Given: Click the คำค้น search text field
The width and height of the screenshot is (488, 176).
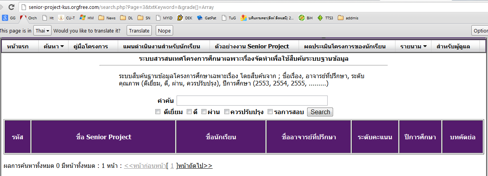Looking at the screenshot, I should 252,101.
